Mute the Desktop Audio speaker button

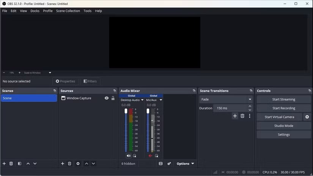(128, 156)
